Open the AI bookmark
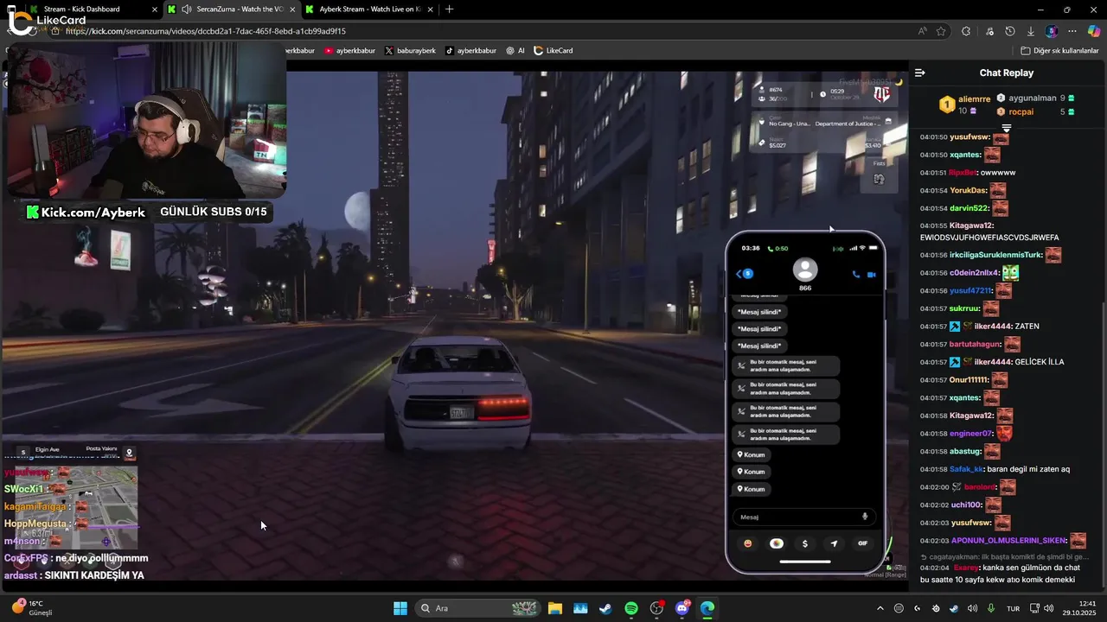This screenshot has height=622, width=1107. click(515, 51)
